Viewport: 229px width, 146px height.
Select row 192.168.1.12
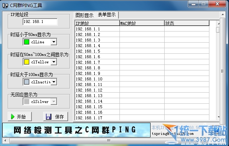(142, 90)
